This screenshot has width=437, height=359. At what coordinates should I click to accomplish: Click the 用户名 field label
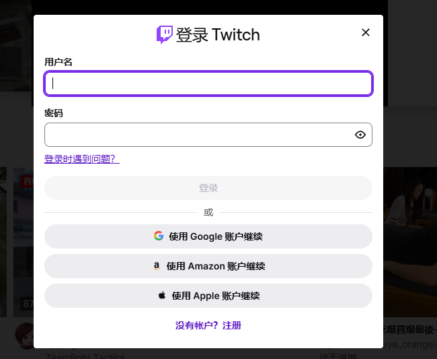pyautogui.click(x=58, y=62)
